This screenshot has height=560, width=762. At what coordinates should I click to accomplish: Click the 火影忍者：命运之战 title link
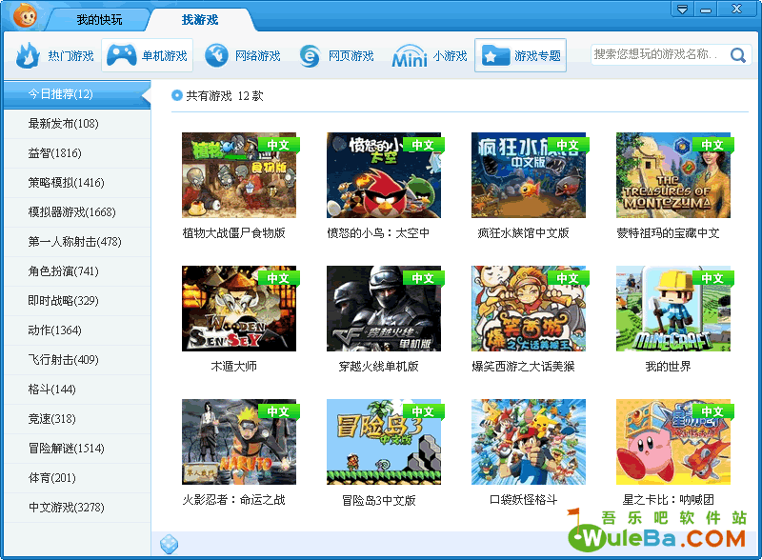click(233, 500)
